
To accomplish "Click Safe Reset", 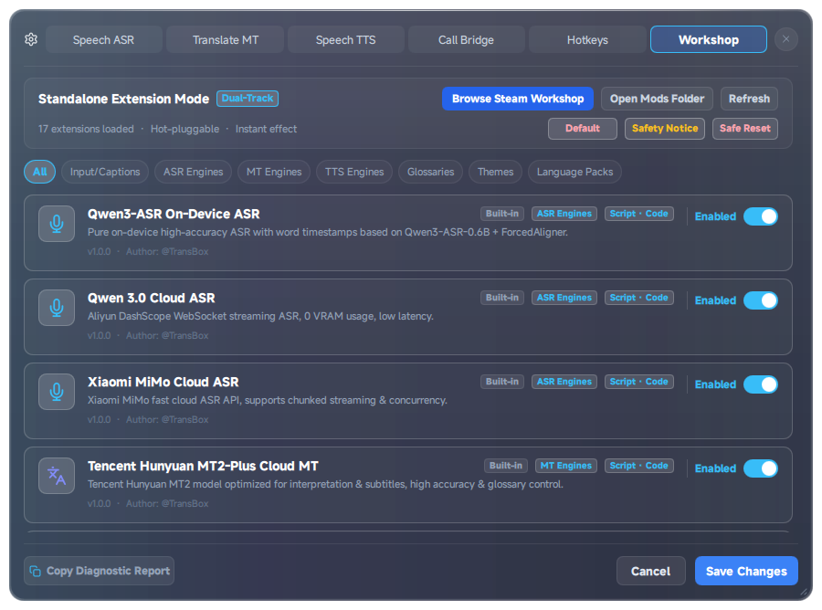I will pyautogui.click(x=745, y=129).
